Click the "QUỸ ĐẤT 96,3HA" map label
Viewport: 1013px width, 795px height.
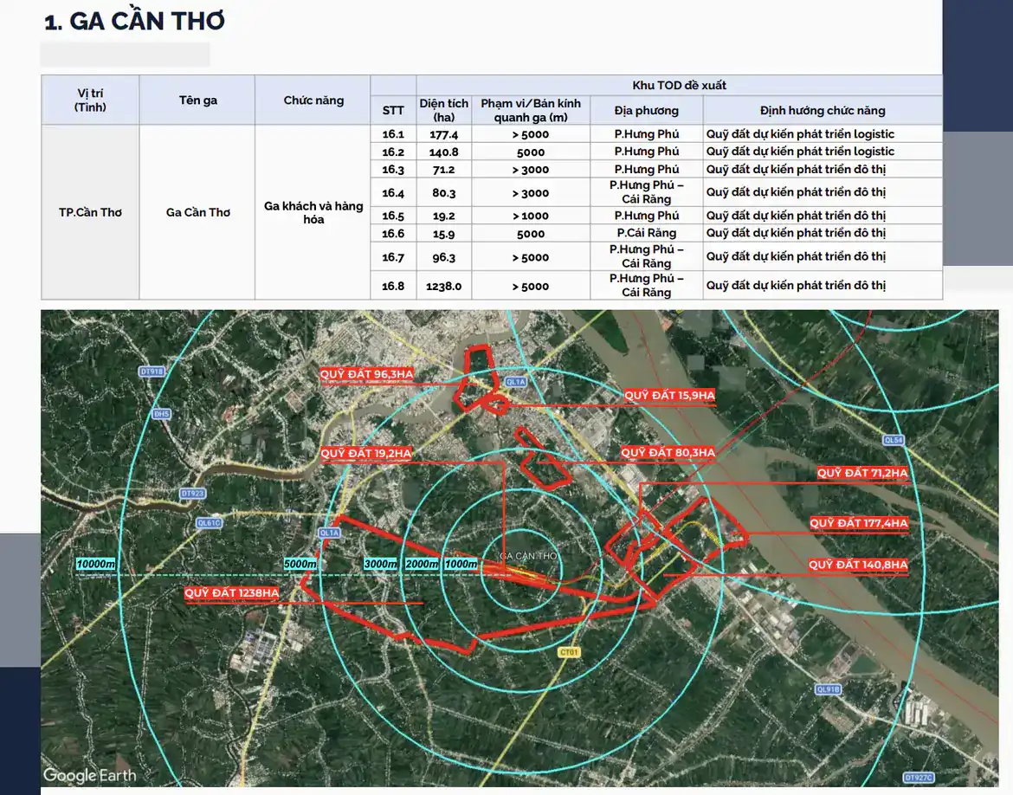366,374
